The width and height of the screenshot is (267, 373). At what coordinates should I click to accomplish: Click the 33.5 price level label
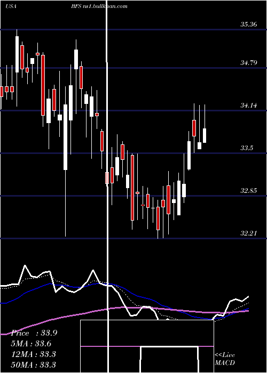point(247,148)
